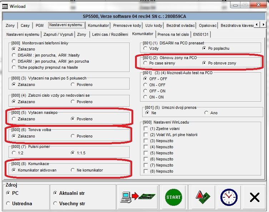Click the clock time-setting icon
269x212 pixels.
[x=229, y=197]
